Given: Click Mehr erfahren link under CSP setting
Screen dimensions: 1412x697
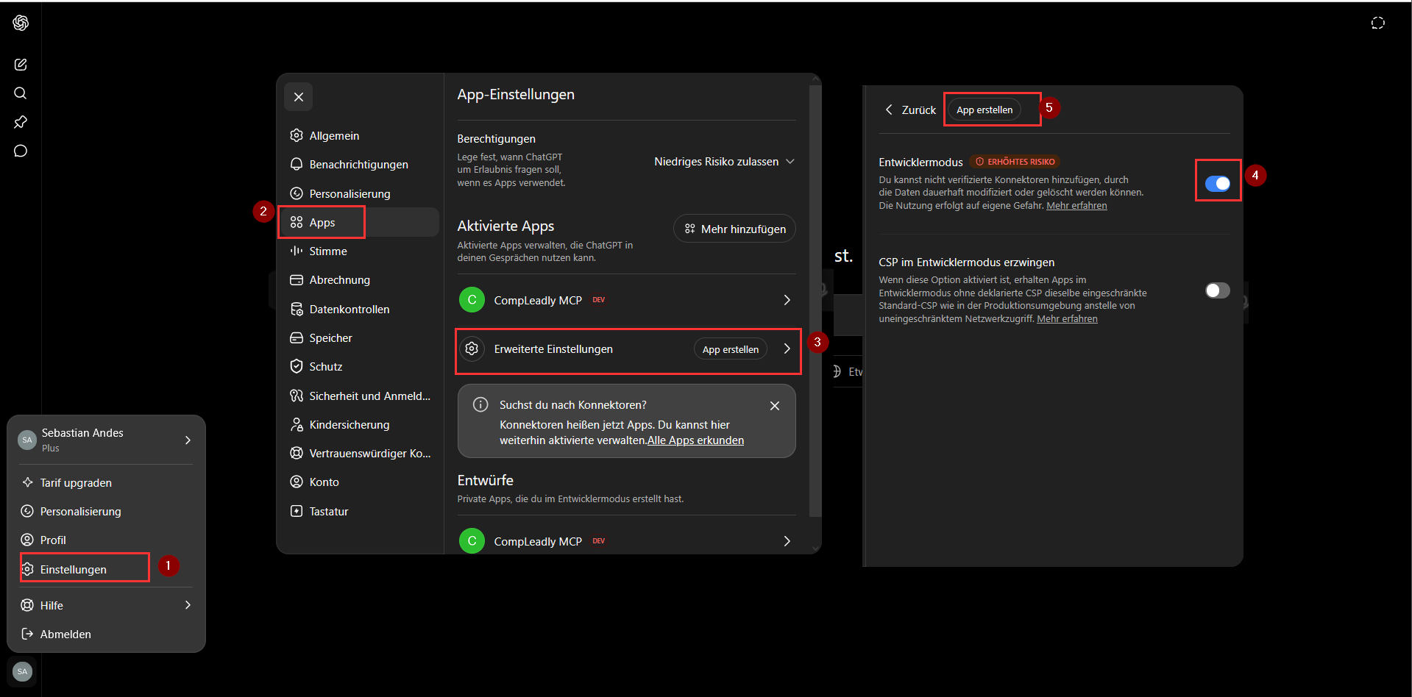Looking at the screenshot, I should (1067, 319).
